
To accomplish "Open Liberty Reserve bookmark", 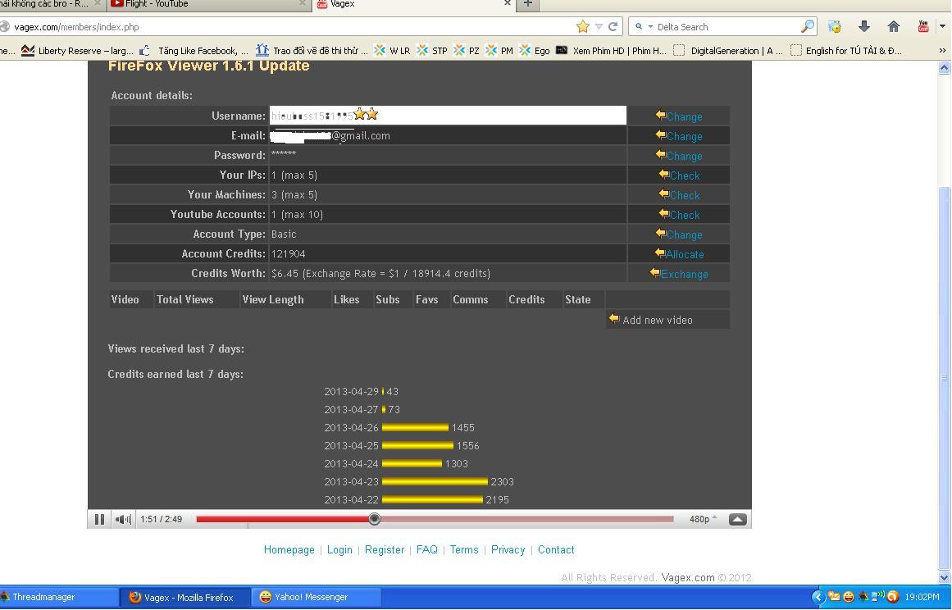I will point(77,50).
